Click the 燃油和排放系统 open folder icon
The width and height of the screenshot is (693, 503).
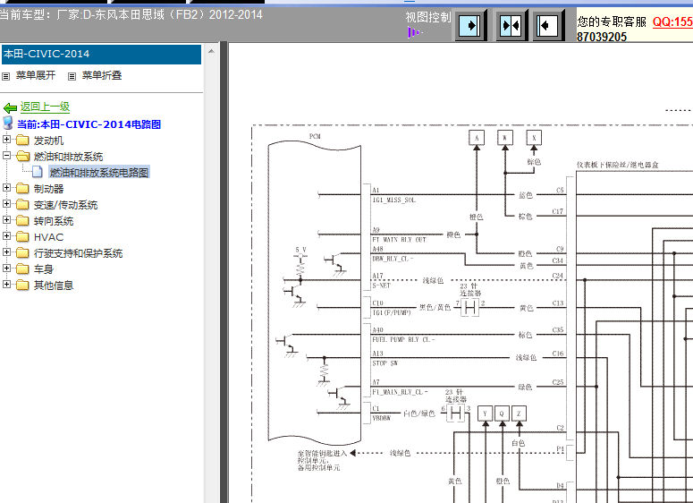(x=22, y=156)
